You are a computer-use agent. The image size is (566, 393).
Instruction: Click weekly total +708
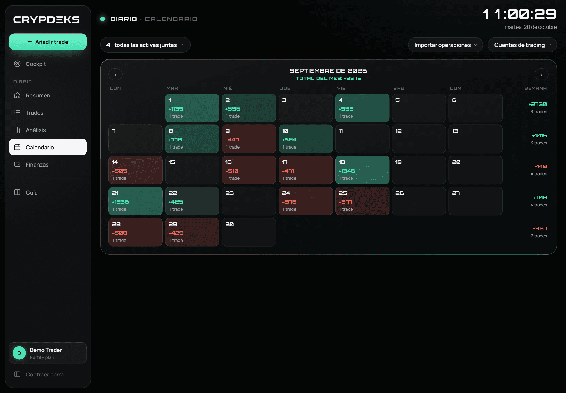point(540,198)
